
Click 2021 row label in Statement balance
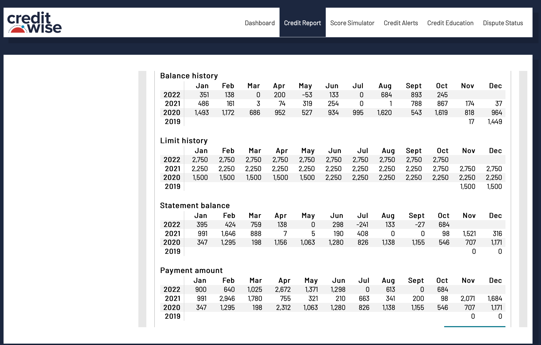pyautogui.click(x=172, y=234)
